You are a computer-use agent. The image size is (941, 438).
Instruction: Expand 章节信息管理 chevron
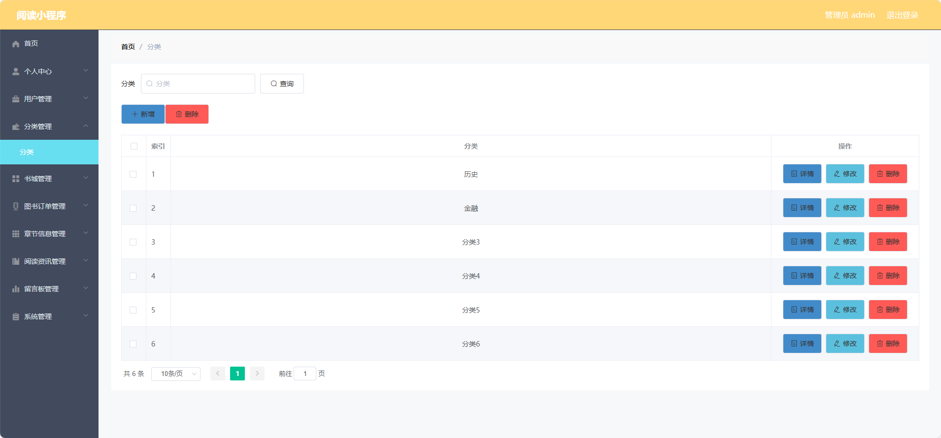[86, 233]
